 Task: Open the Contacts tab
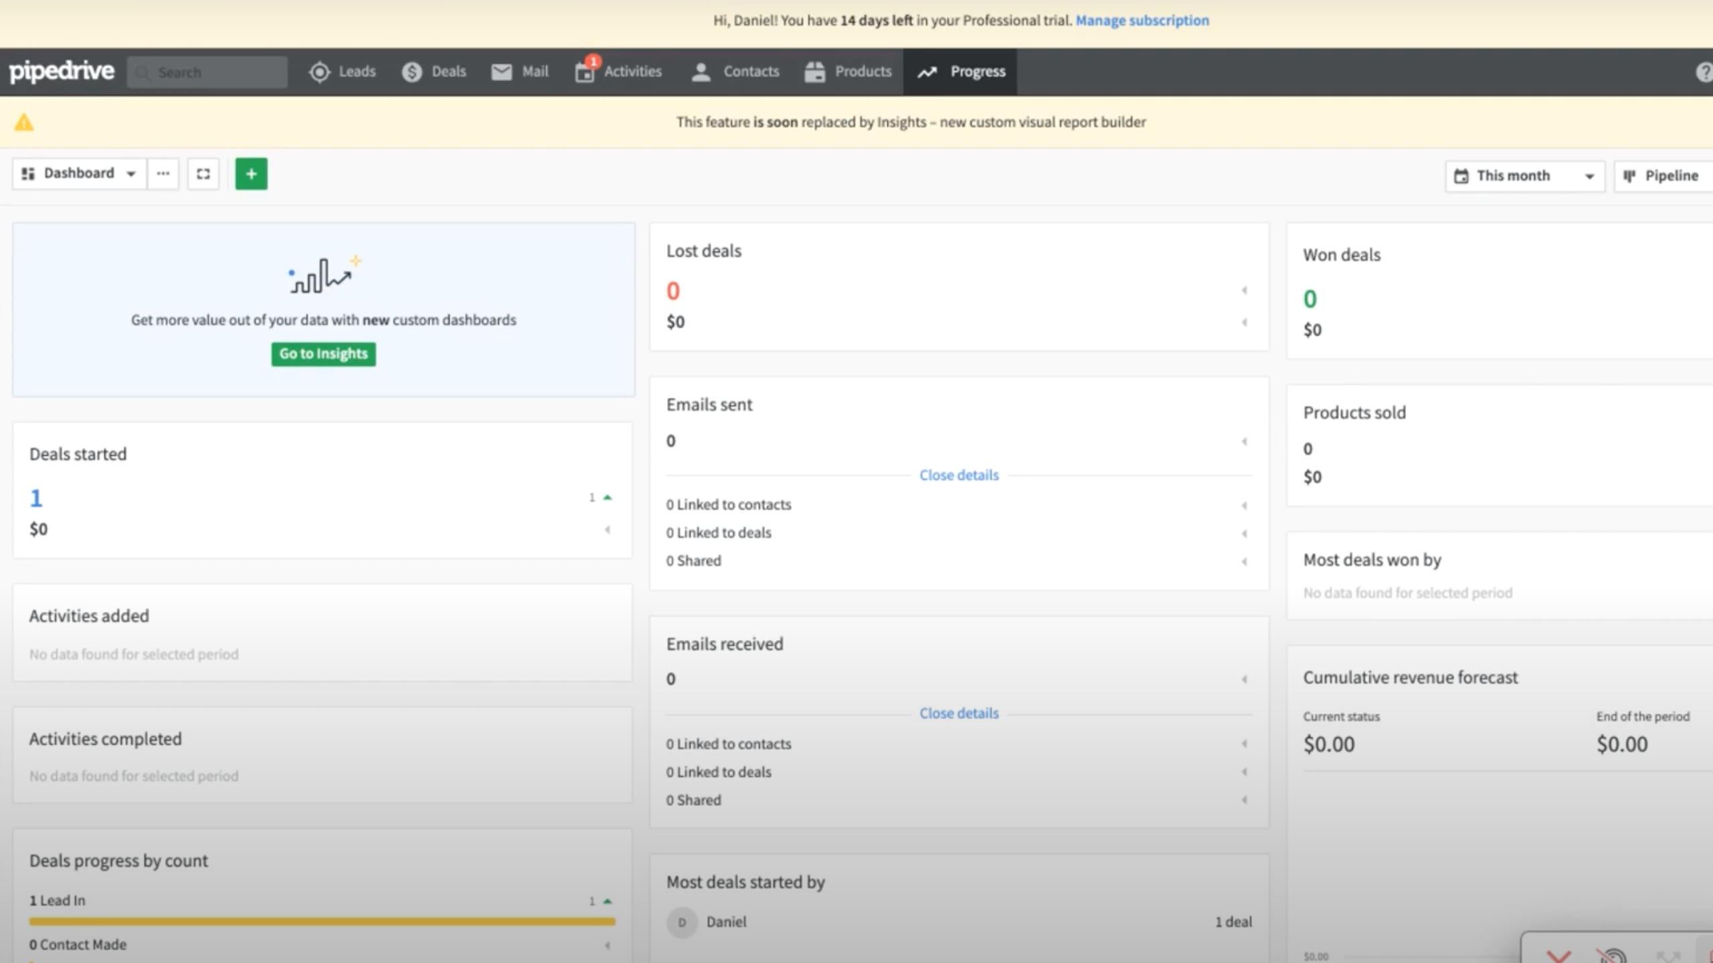(x=735, y=72)
